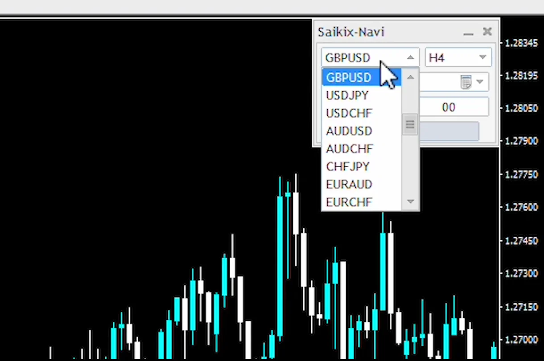Viewport: 544px width, 361px height.
Task: Close the Saikix-Navi panel
Action: tap(487, 32)
